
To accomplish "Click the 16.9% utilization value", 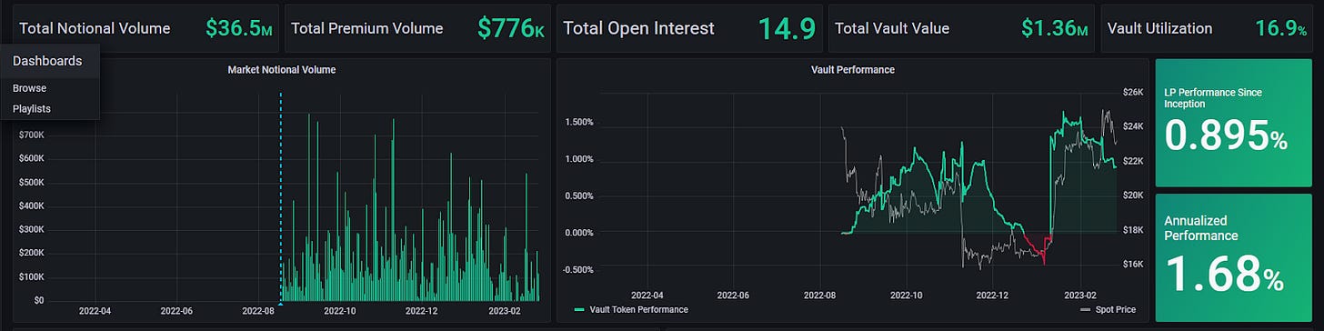I will [1280, 28].
